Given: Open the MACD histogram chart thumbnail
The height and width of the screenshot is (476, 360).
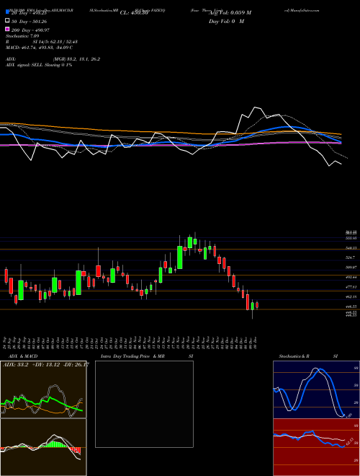Looking at the screenshot, I should tap(43, 447).
